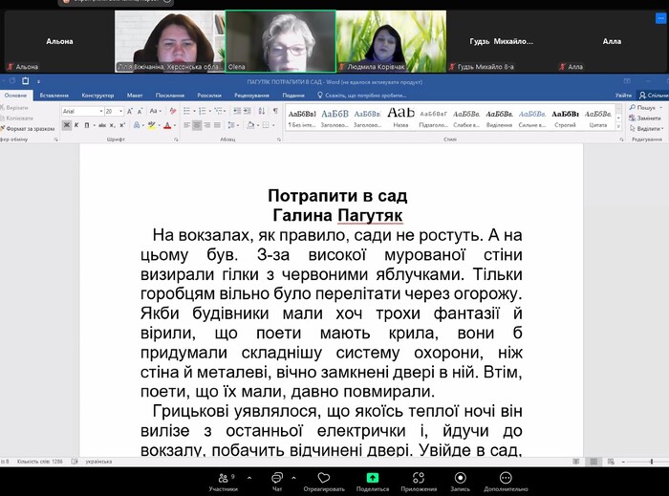
Task: Align paragraph text left
Action: (x=187, y=125)
